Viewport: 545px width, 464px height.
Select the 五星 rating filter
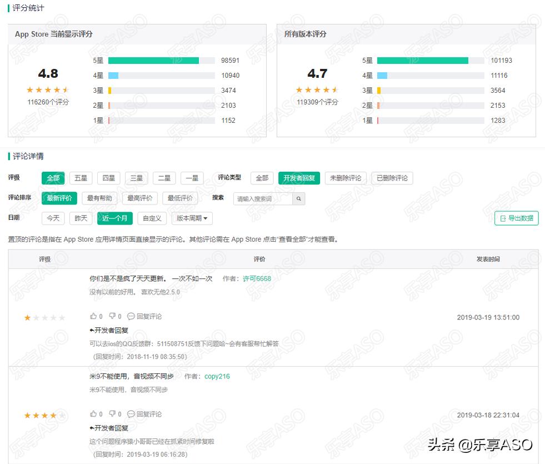(x=81, y=178)
